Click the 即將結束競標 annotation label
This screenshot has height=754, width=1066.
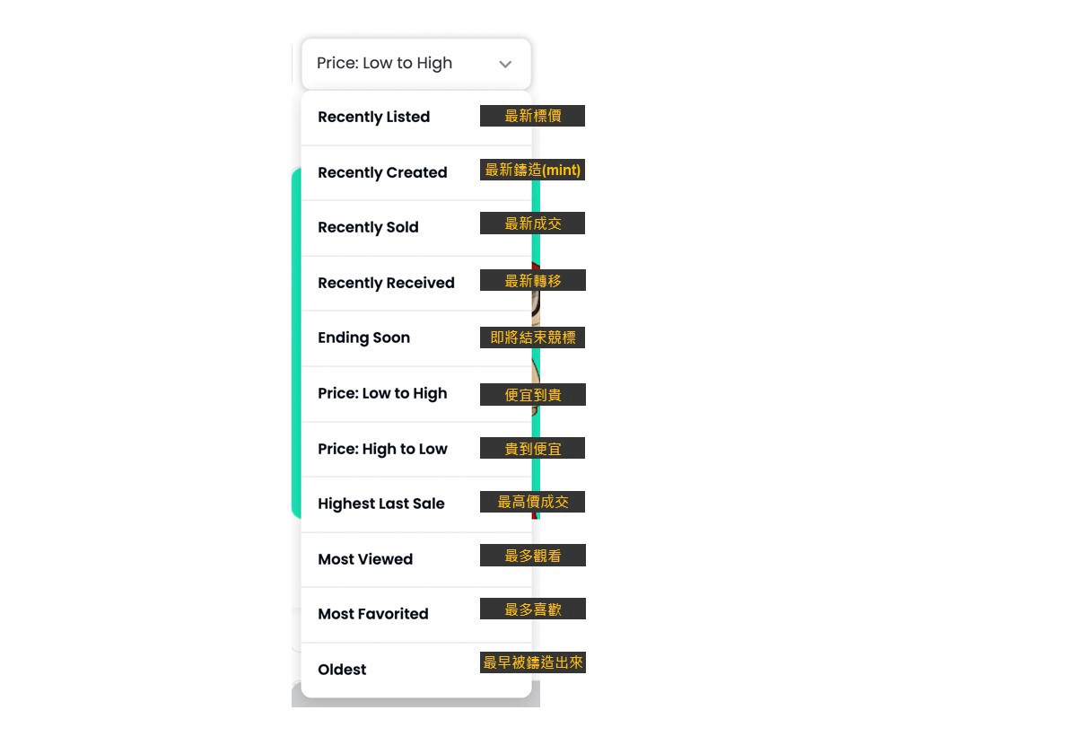pyautogui.click(x=532, y=338)
